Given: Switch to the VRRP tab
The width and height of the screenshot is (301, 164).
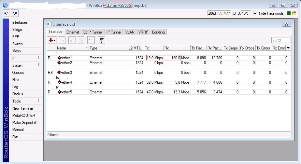Looking at the screenshot, I should (x=143, y=32).
